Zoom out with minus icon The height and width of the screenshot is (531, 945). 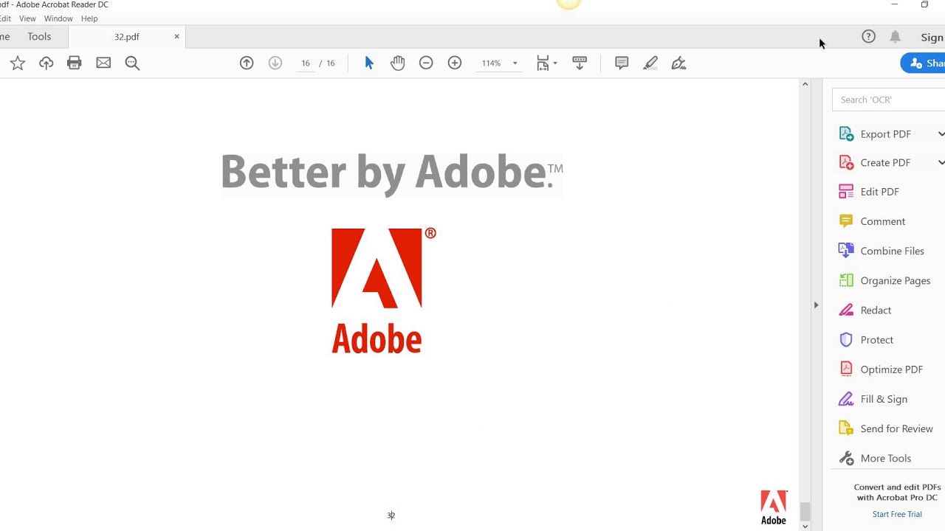pos(426,63)
